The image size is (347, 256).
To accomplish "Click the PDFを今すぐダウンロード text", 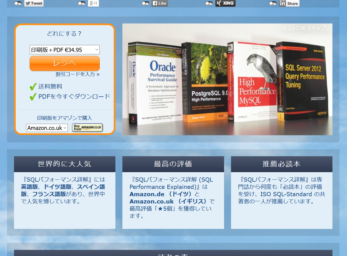I will (74, 96).
